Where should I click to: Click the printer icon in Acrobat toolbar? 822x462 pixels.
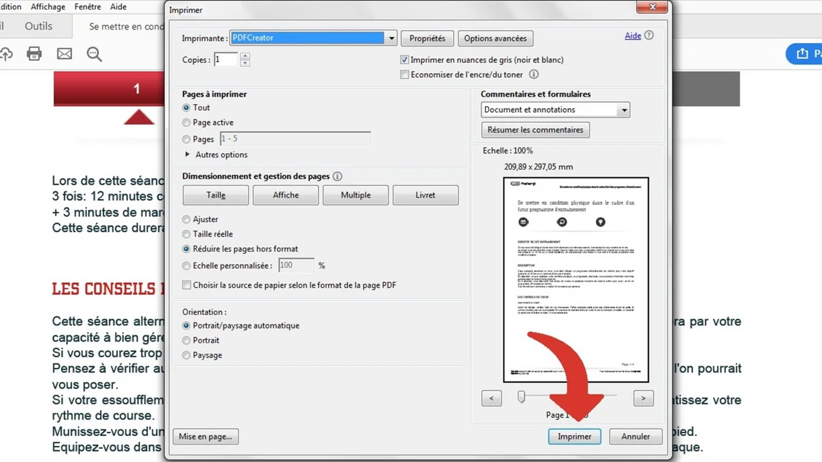[34, 54]
